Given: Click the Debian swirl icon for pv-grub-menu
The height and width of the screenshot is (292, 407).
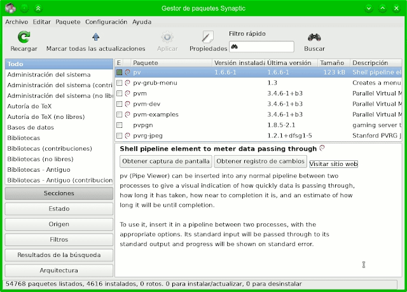Looking at the screenshot, I should [127, 83].
